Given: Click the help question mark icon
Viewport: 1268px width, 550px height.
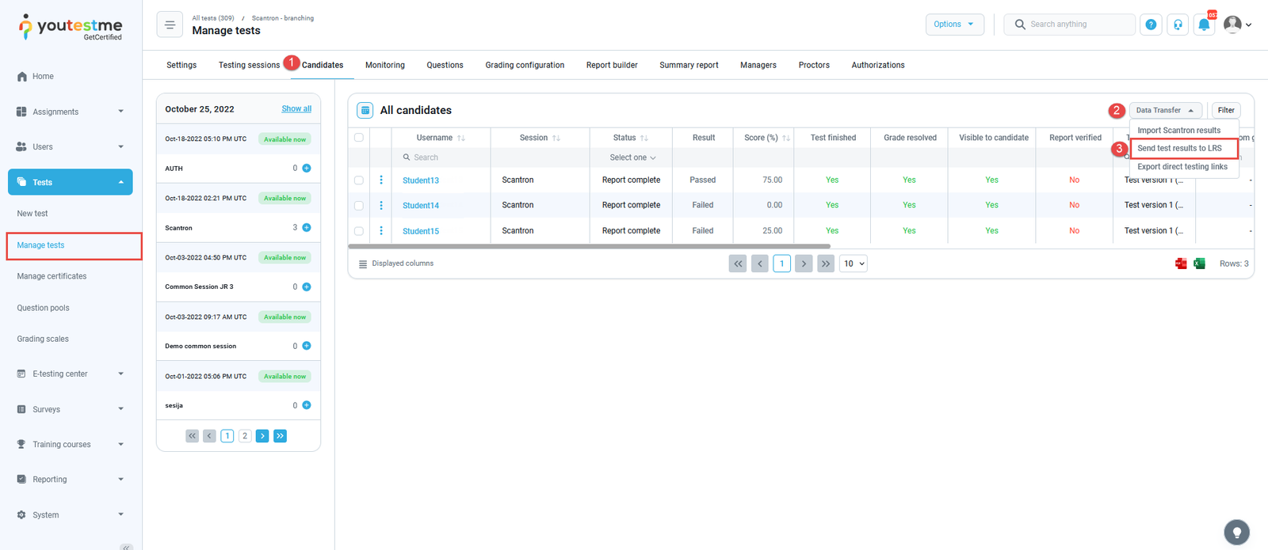Looking at the screenshot, I should (x=1151, y=25).
